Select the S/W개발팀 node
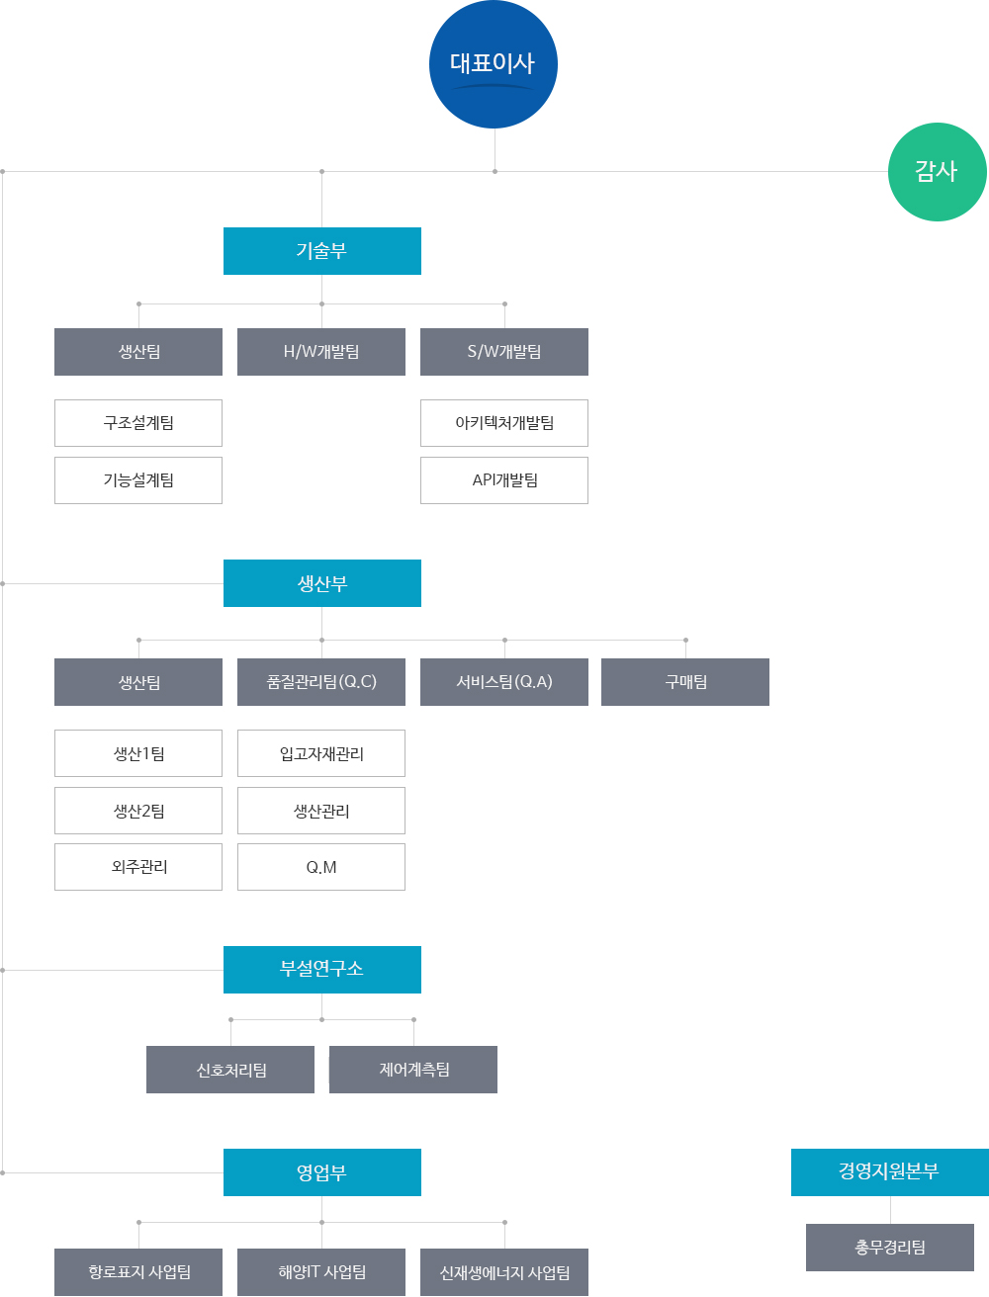The height and width of the screenshot is (1297, 989). 504,351
